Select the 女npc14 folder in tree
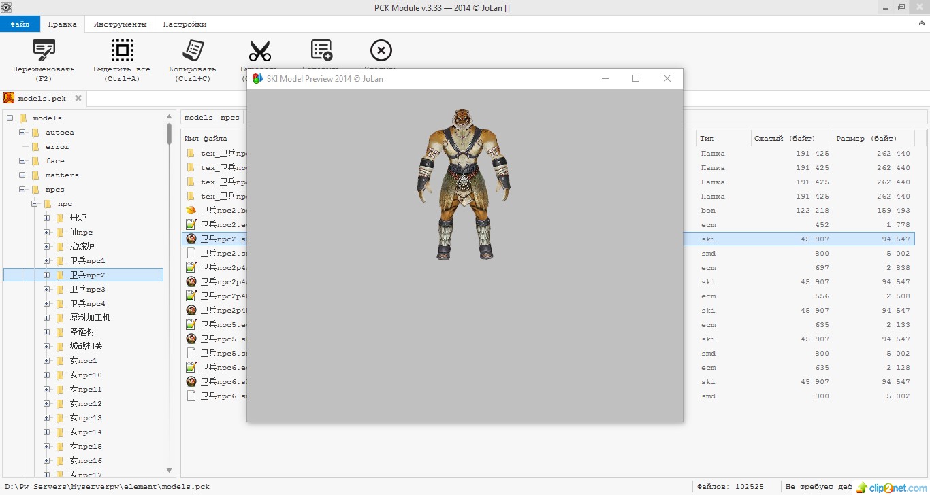 pyautogui.click(x=86, y=432)
